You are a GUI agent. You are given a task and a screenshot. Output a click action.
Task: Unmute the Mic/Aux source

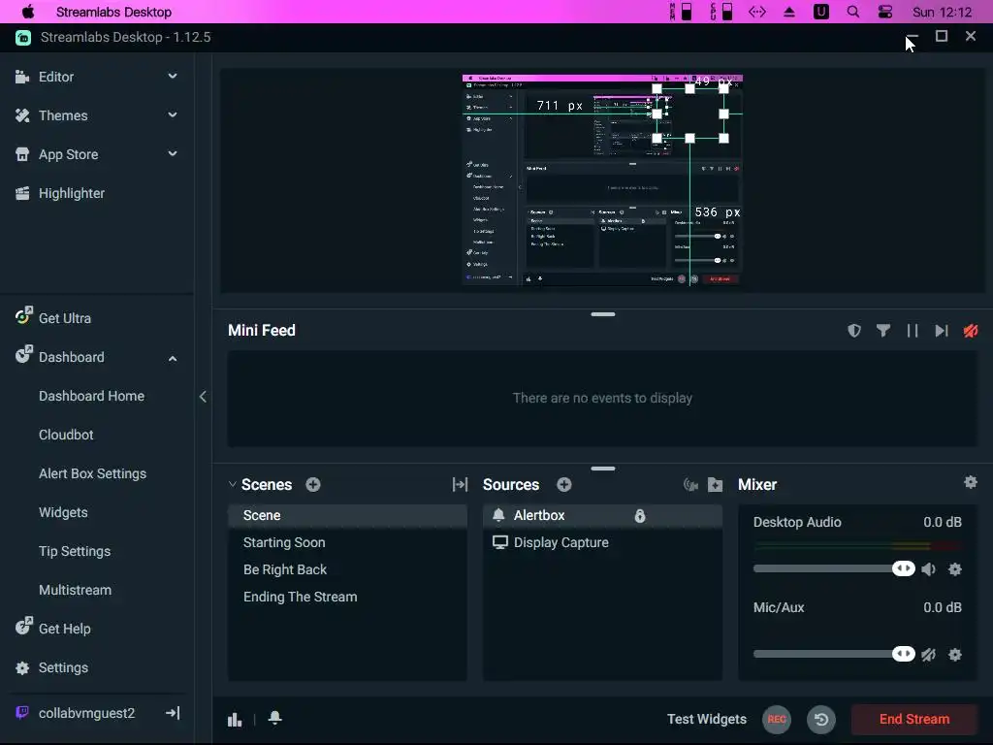[928, 655]
